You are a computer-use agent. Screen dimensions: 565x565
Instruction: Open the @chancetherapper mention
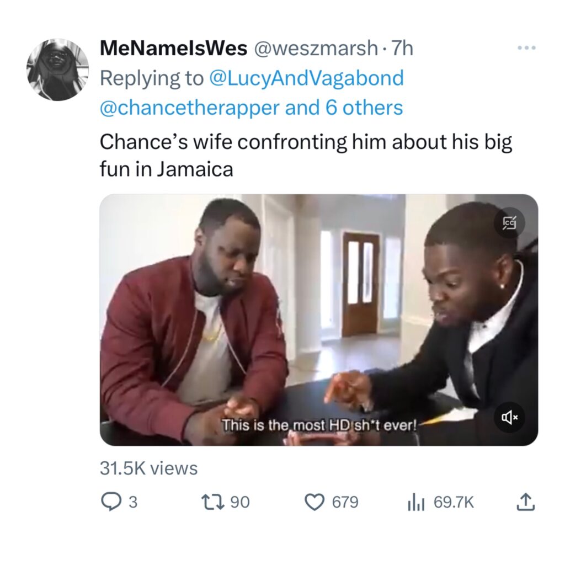pos(190,108)
